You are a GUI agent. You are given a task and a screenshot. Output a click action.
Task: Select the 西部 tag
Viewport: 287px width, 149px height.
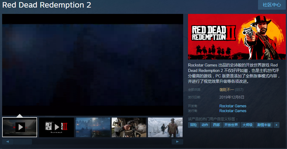(216, 125)
